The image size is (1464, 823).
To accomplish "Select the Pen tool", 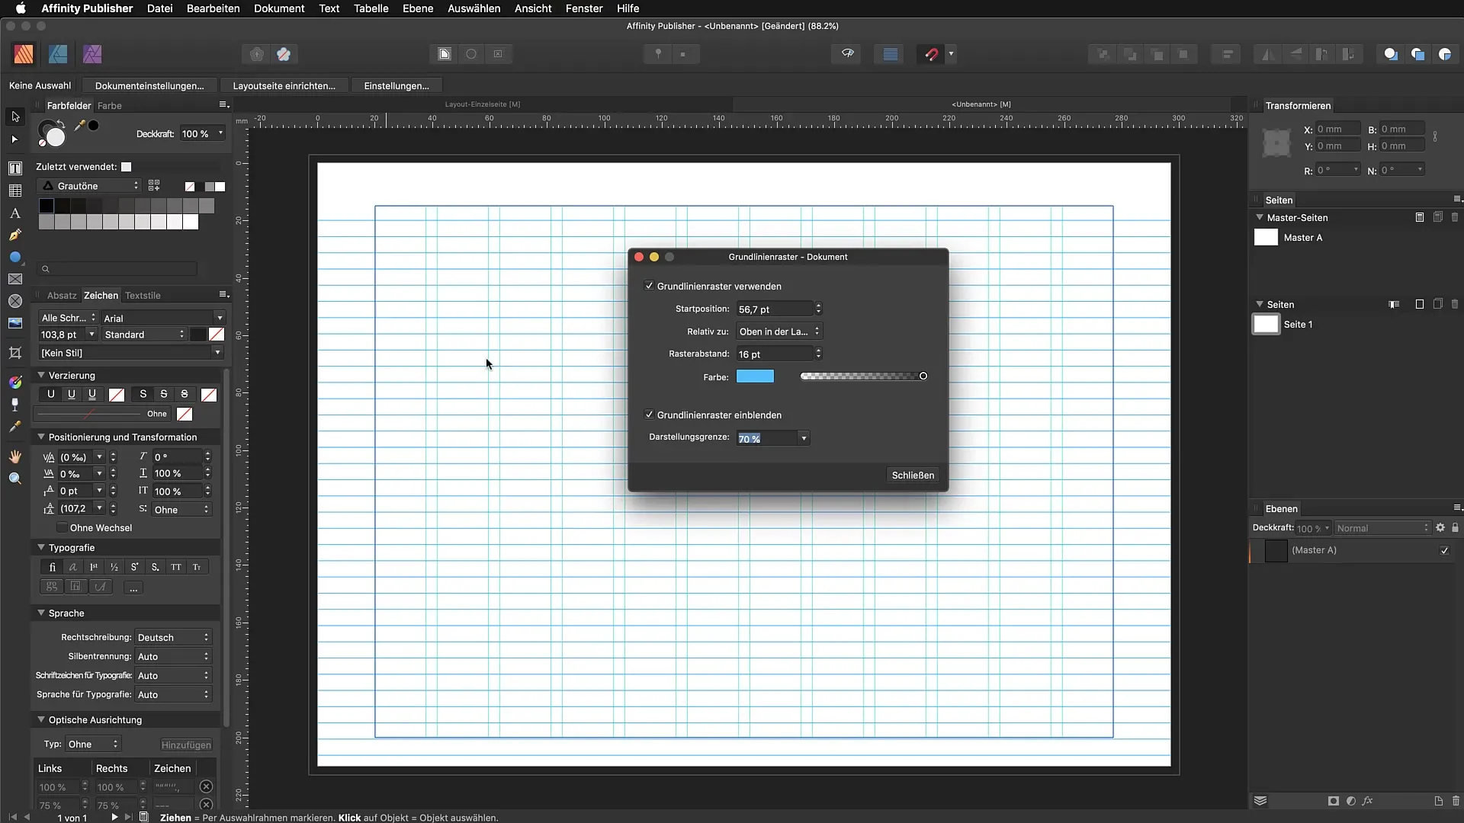I will [x=14, y=235].
